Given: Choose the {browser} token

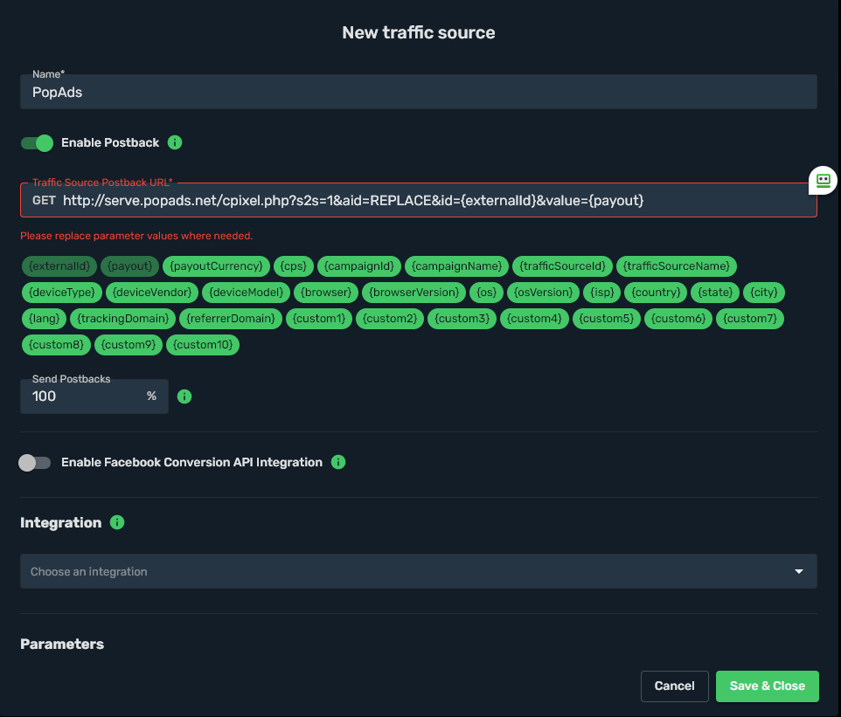Looking at the screenshot, I should (326, 293).
